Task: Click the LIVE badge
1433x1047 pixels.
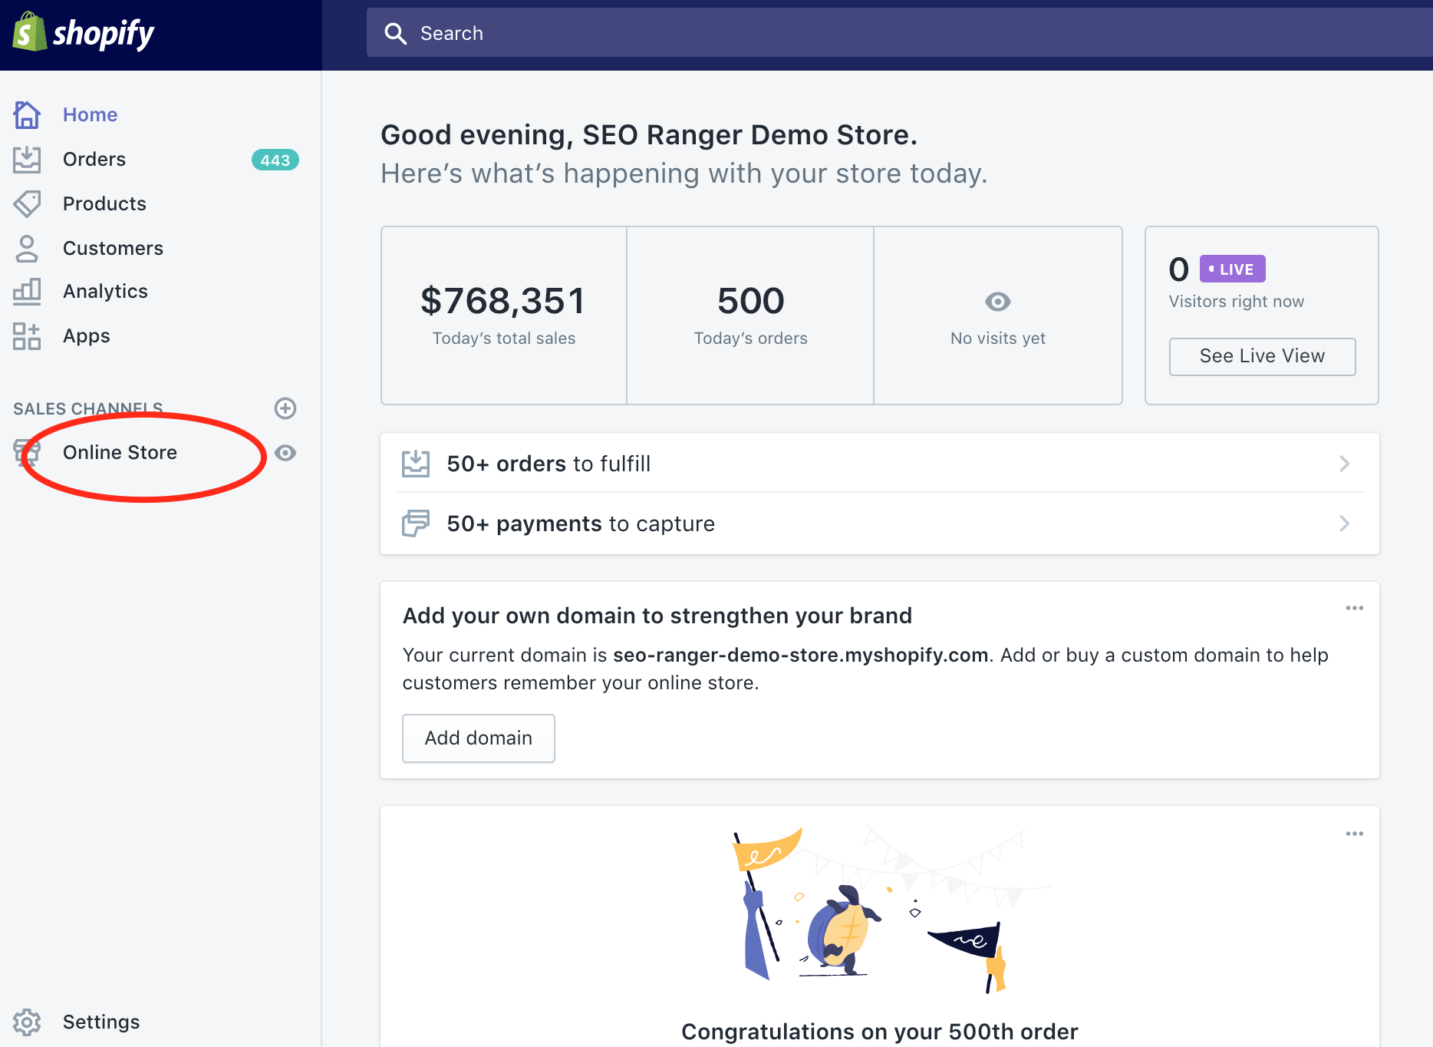Action: click(1232, 269)
